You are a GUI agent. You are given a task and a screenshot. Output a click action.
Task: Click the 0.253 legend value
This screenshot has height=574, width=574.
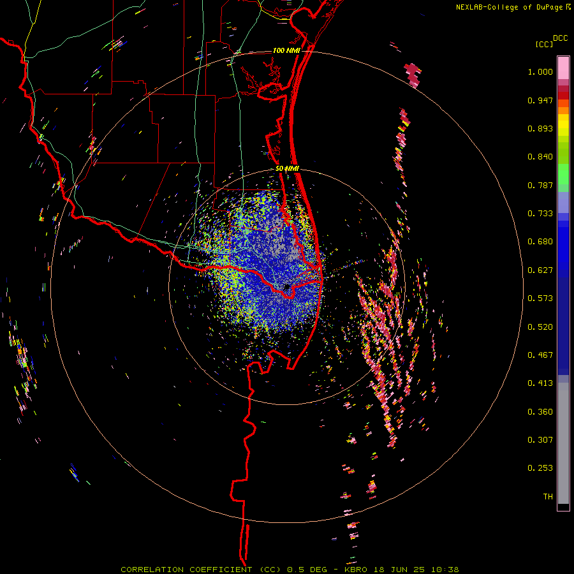coord(540,468)
